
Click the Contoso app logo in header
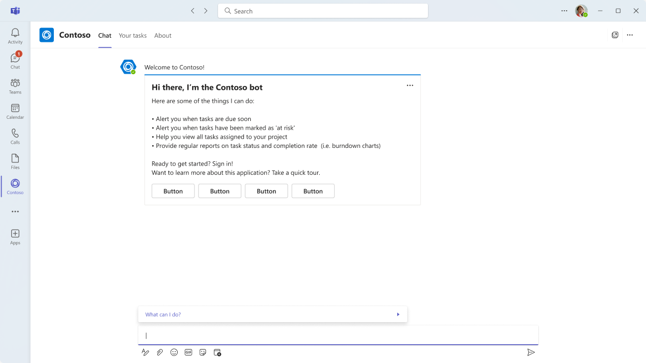coord(47,35)
